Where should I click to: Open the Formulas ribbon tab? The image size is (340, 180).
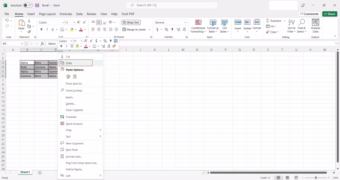click(x=66, y=14)
